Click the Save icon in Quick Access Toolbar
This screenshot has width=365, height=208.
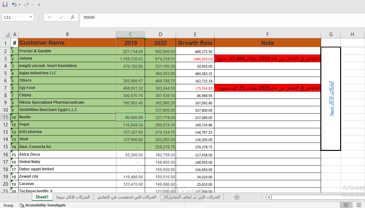(x=5, y=5)
